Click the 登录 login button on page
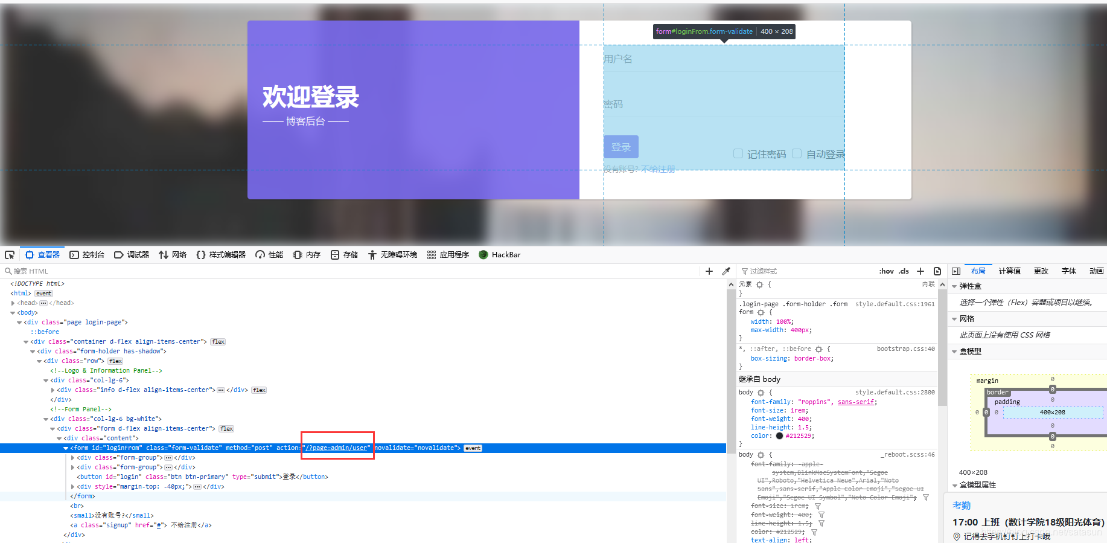The image size is (1107, 543). [621, 147]
